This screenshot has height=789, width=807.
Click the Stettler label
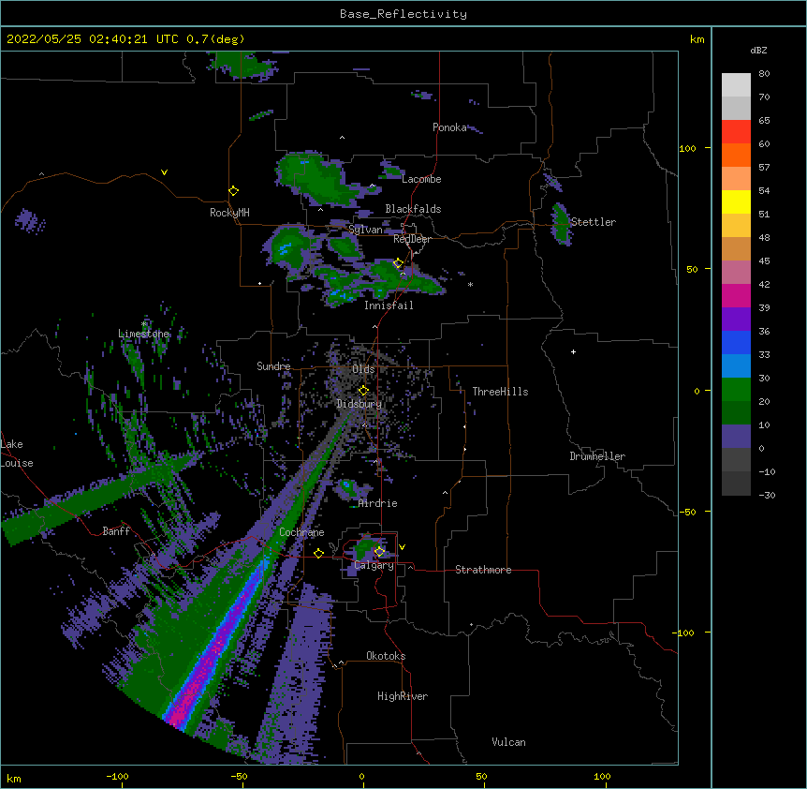coord(593,222)
